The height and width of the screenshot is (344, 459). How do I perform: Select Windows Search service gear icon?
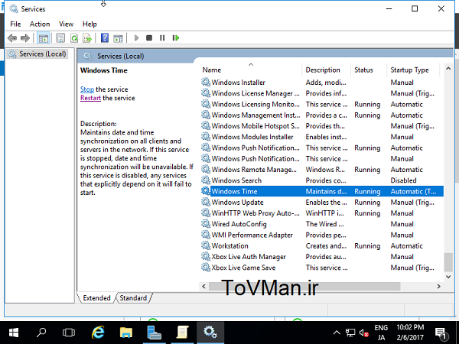point(206,180)
